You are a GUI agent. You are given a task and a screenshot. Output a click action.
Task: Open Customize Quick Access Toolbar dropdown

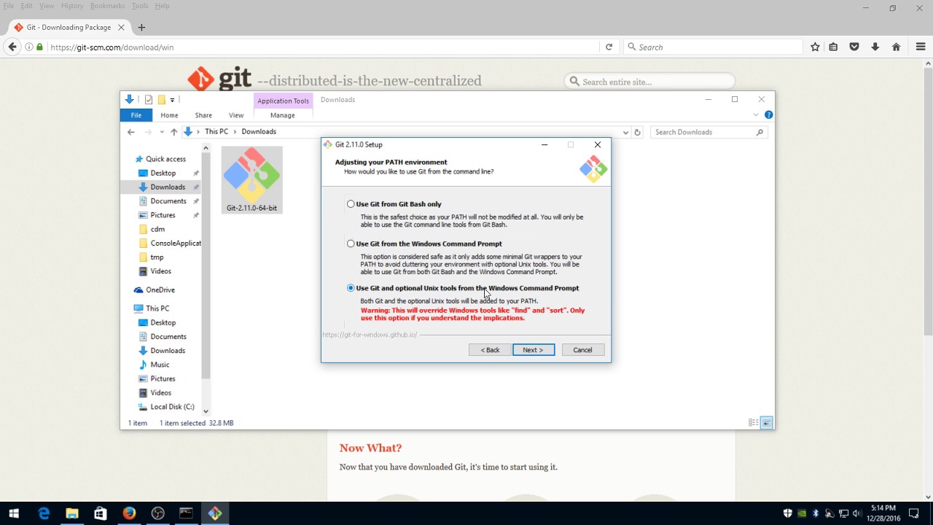click(x=173, y=100)
